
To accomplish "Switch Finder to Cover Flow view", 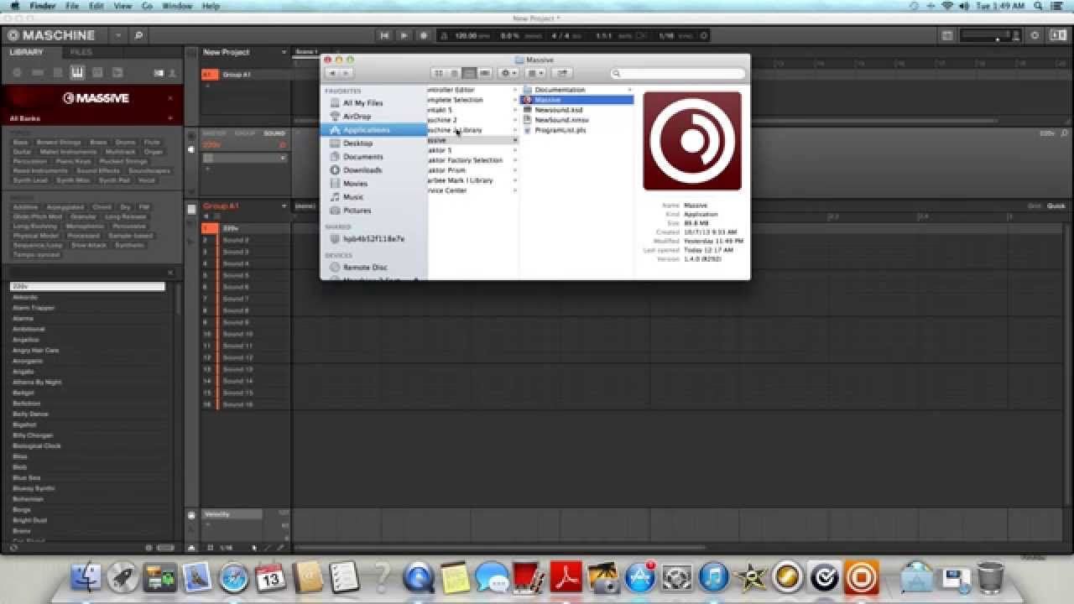I will [485, 74].
